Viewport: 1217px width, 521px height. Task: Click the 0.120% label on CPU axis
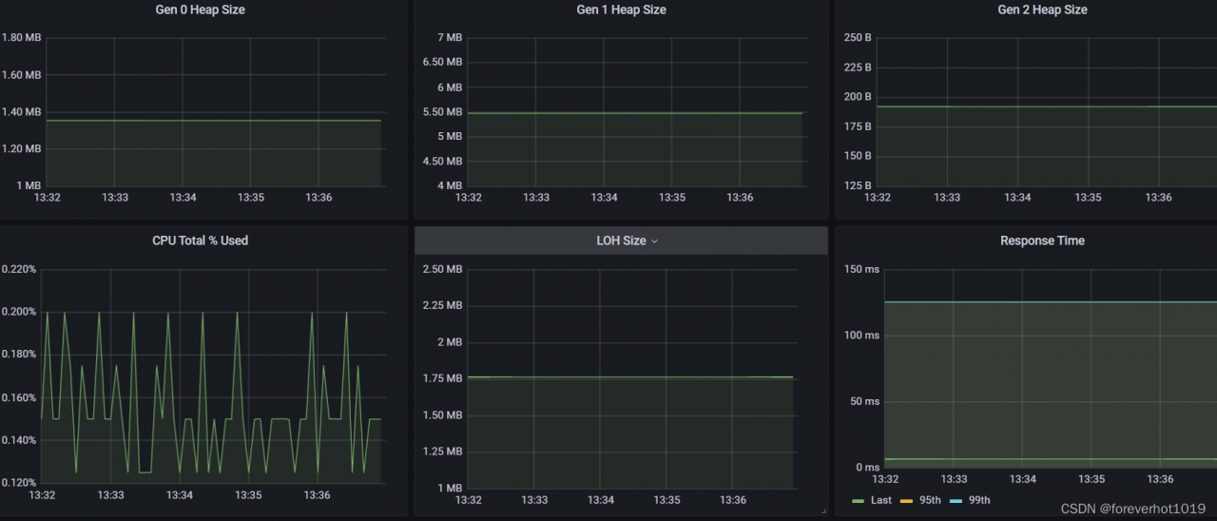click(19, 483)
